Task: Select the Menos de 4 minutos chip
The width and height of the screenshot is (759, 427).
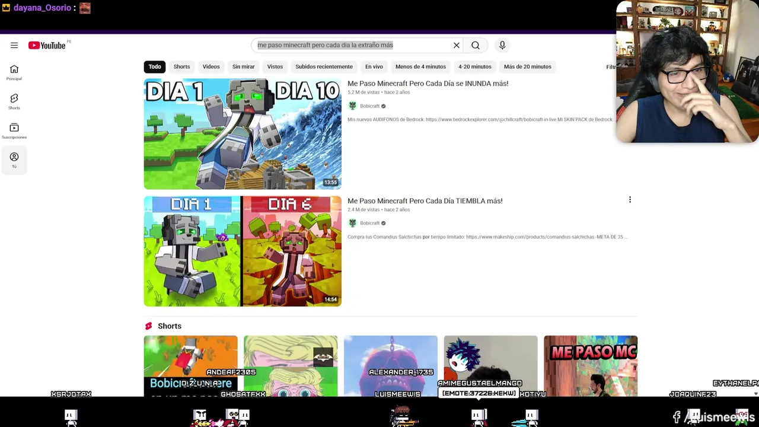Action: pos(420,66)
